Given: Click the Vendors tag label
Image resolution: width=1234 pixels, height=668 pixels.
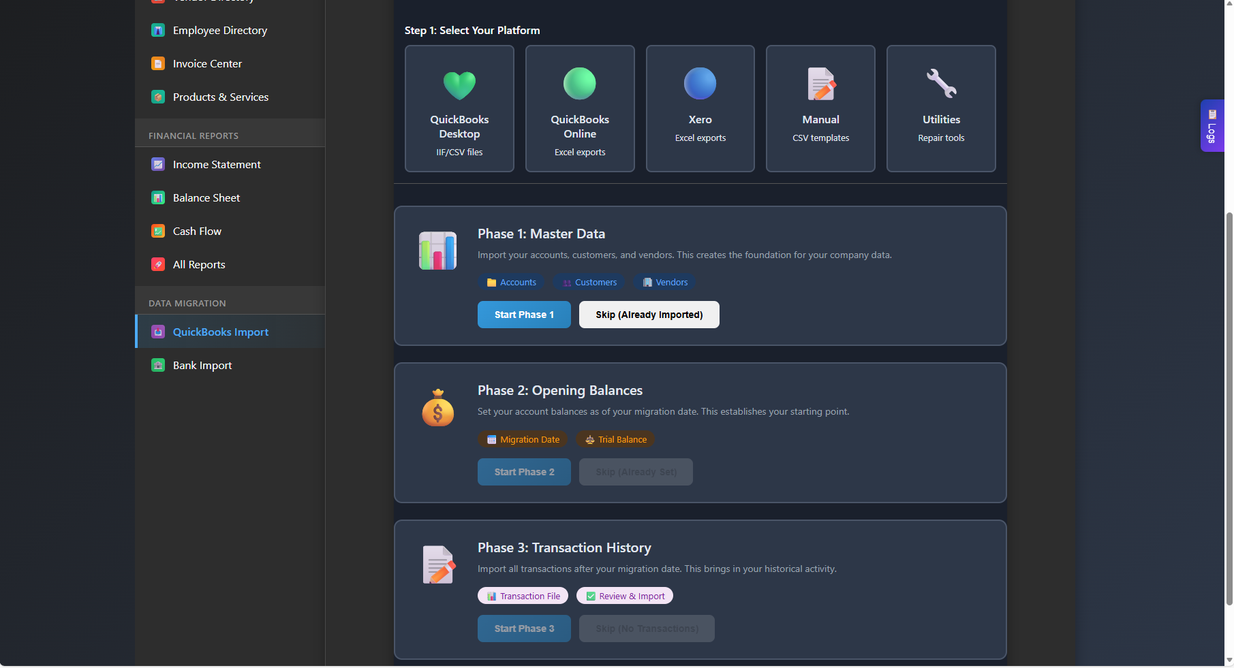Looking at the screenshot, I should [665, 283].
